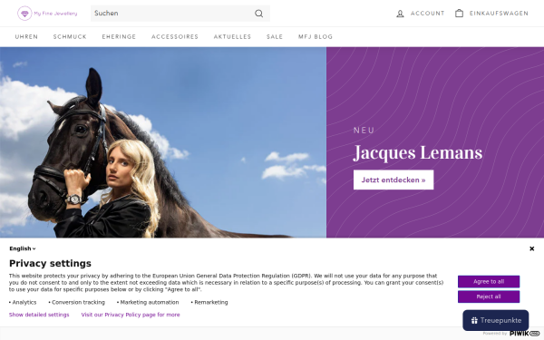Screen dimensions: 544x340
Task: Open the UHREN menu
Action: 26,37
